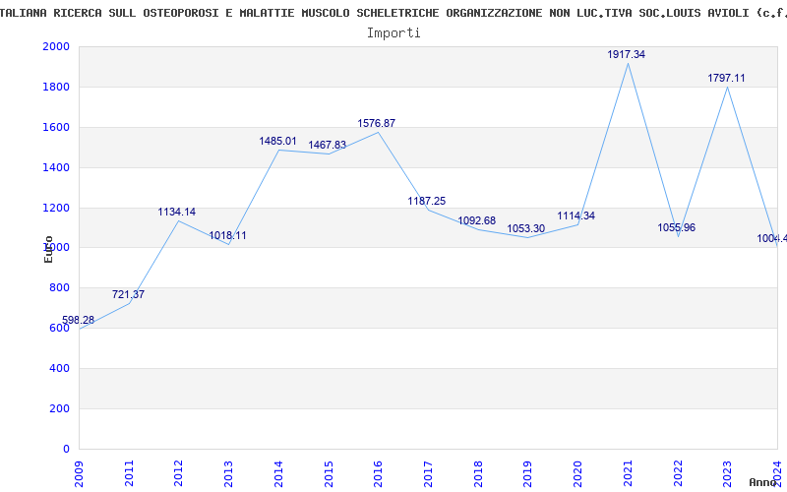This screenshot has height=492, width=787.
Task: Select the 2014 x-axis year label
Action: click(x=278, y=470)
